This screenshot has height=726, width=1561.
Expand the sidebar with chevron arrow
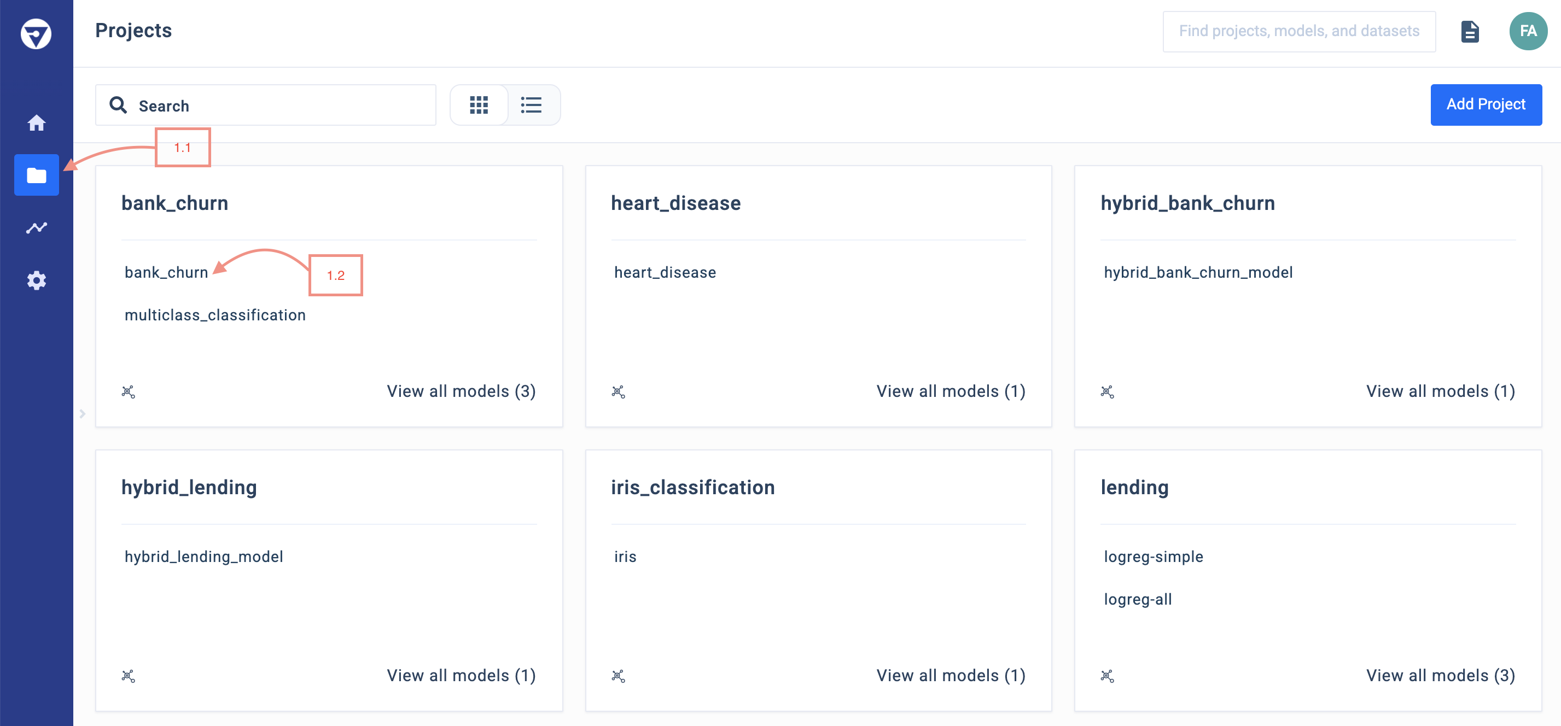[x=83, y=413]
